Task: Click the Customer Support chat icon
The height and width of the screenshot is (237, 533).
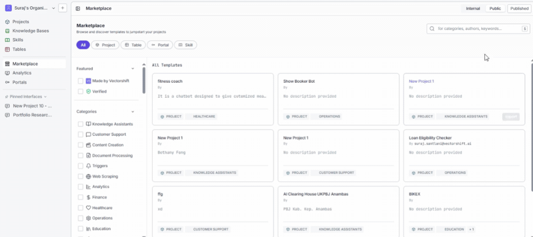Action: (x=88, y=134)
